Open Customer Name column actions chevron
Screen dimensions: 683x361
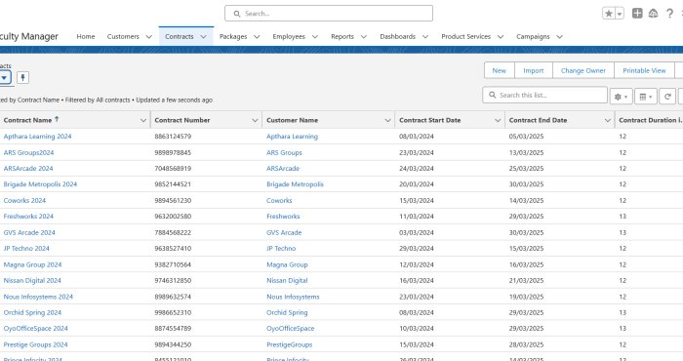click(x=387, y=120)
